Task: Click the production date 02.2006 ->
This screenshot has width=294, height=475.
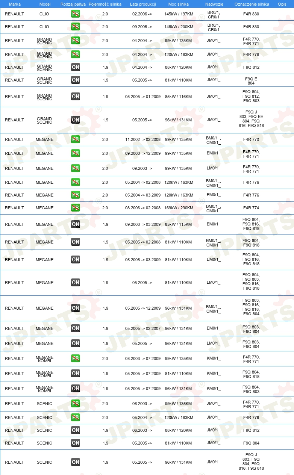Action: tap(142, 14)
